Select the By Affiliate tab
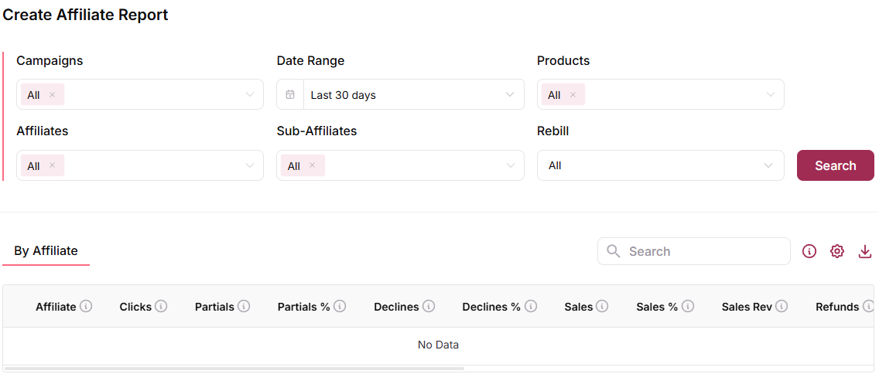The height and width of the screenshot is (374, 879). pos(46,251)
